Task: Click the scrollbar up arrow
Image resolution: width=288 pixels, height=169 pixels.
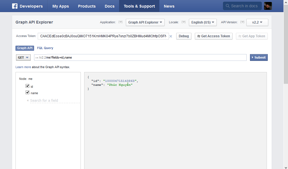Action: 286,2
